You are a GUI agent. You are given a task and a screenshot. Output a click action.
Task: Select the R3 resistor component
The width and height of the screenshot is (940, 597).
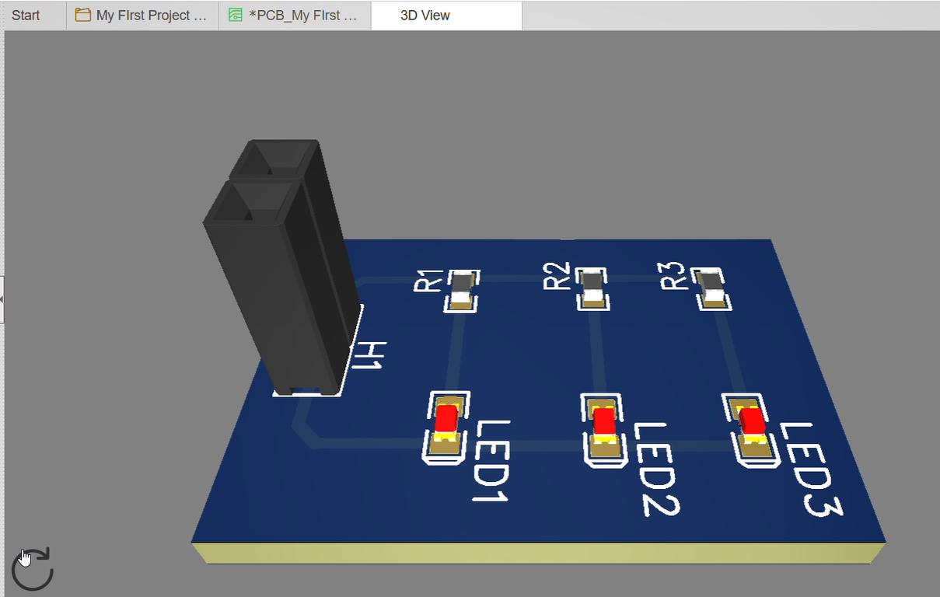tap(712, 288)
